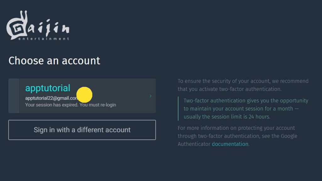Click the yellow highlight circle
This screenshot has height=181, width=322.
(84, 95)
